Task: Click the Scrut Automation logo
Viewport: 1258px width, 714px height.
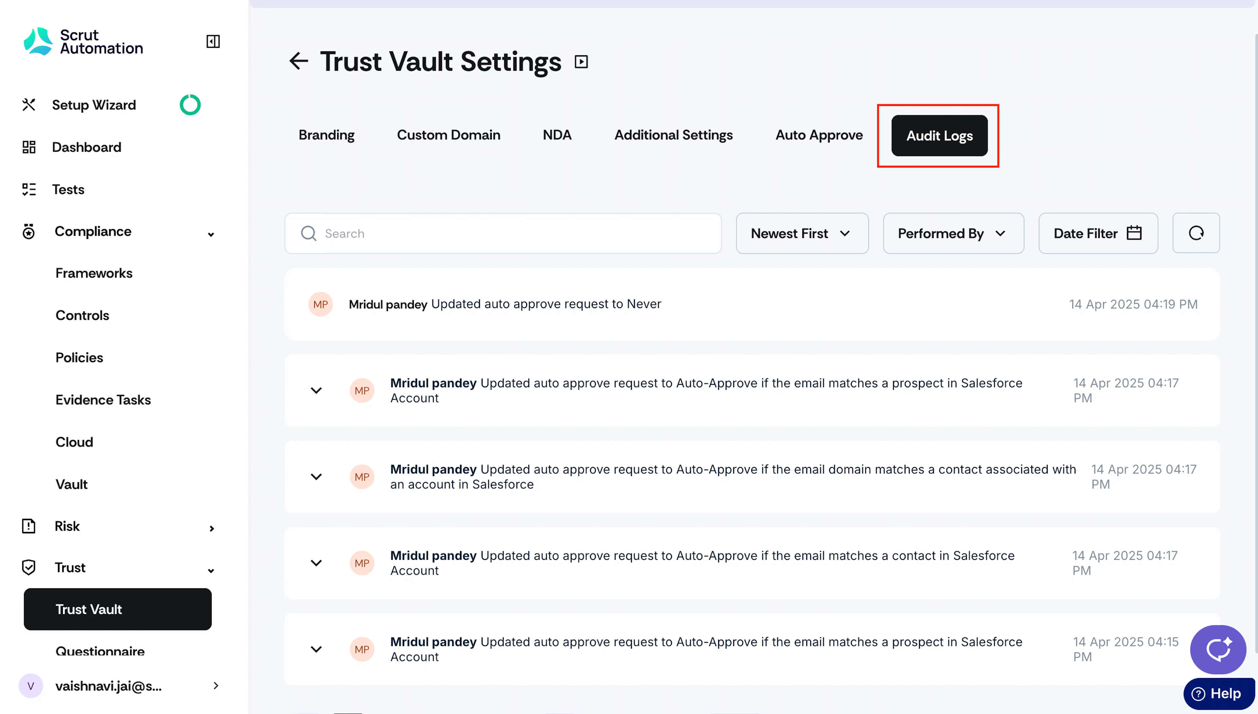Action: click(x=84, y=42)
